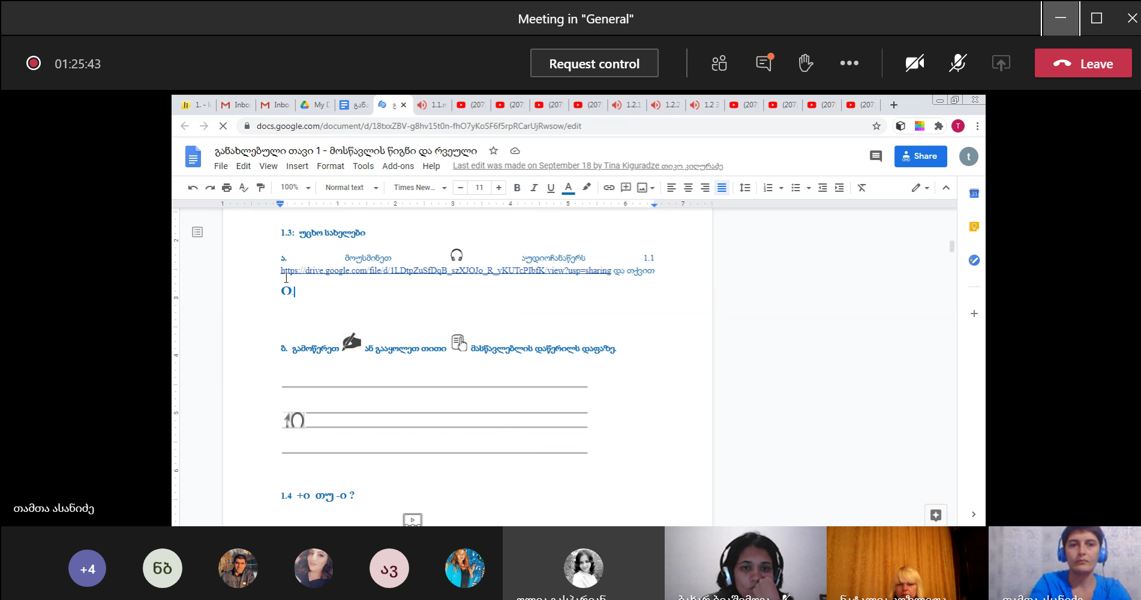Viewport: 1141px width, 600px height.
Task: Expand the insert image dropdown arrow
Action: click(652, 188)
